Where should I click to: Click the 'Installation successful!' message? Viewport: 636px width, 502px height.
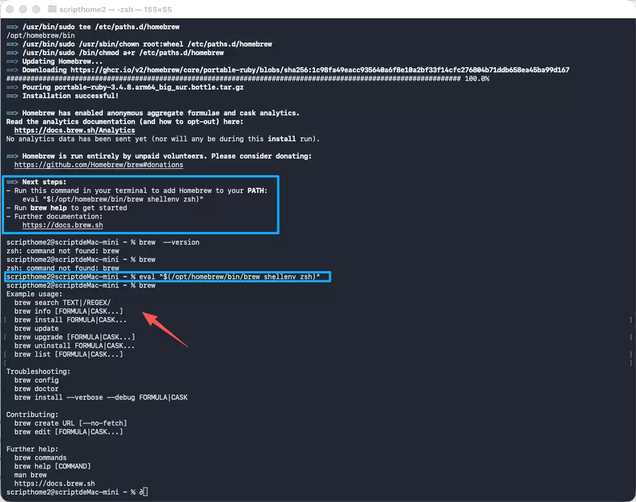71,96
